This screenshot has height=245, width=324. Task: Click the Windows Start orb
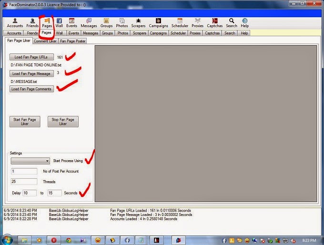point(7,240)
